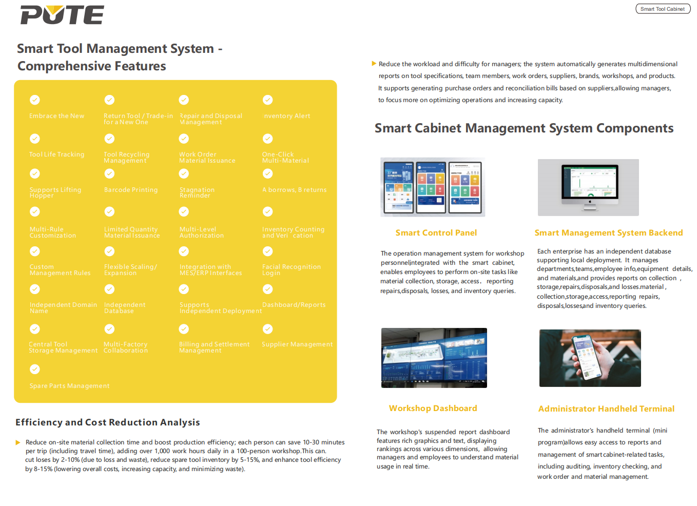Click the Smart Tool Cabinet badge
This screenshot has height=506, width=697.
point(662,9)
